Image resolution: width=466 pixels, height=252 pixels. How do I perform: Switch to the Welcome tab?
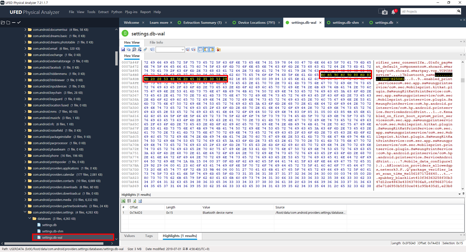point(132,23)
